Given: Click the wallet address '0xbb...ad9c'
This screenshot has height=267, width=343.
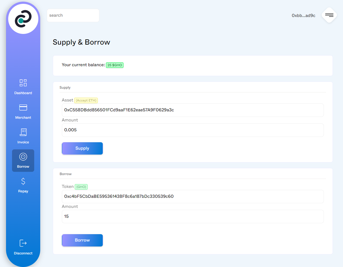Looking at the screenshot, I should [303, 16].
